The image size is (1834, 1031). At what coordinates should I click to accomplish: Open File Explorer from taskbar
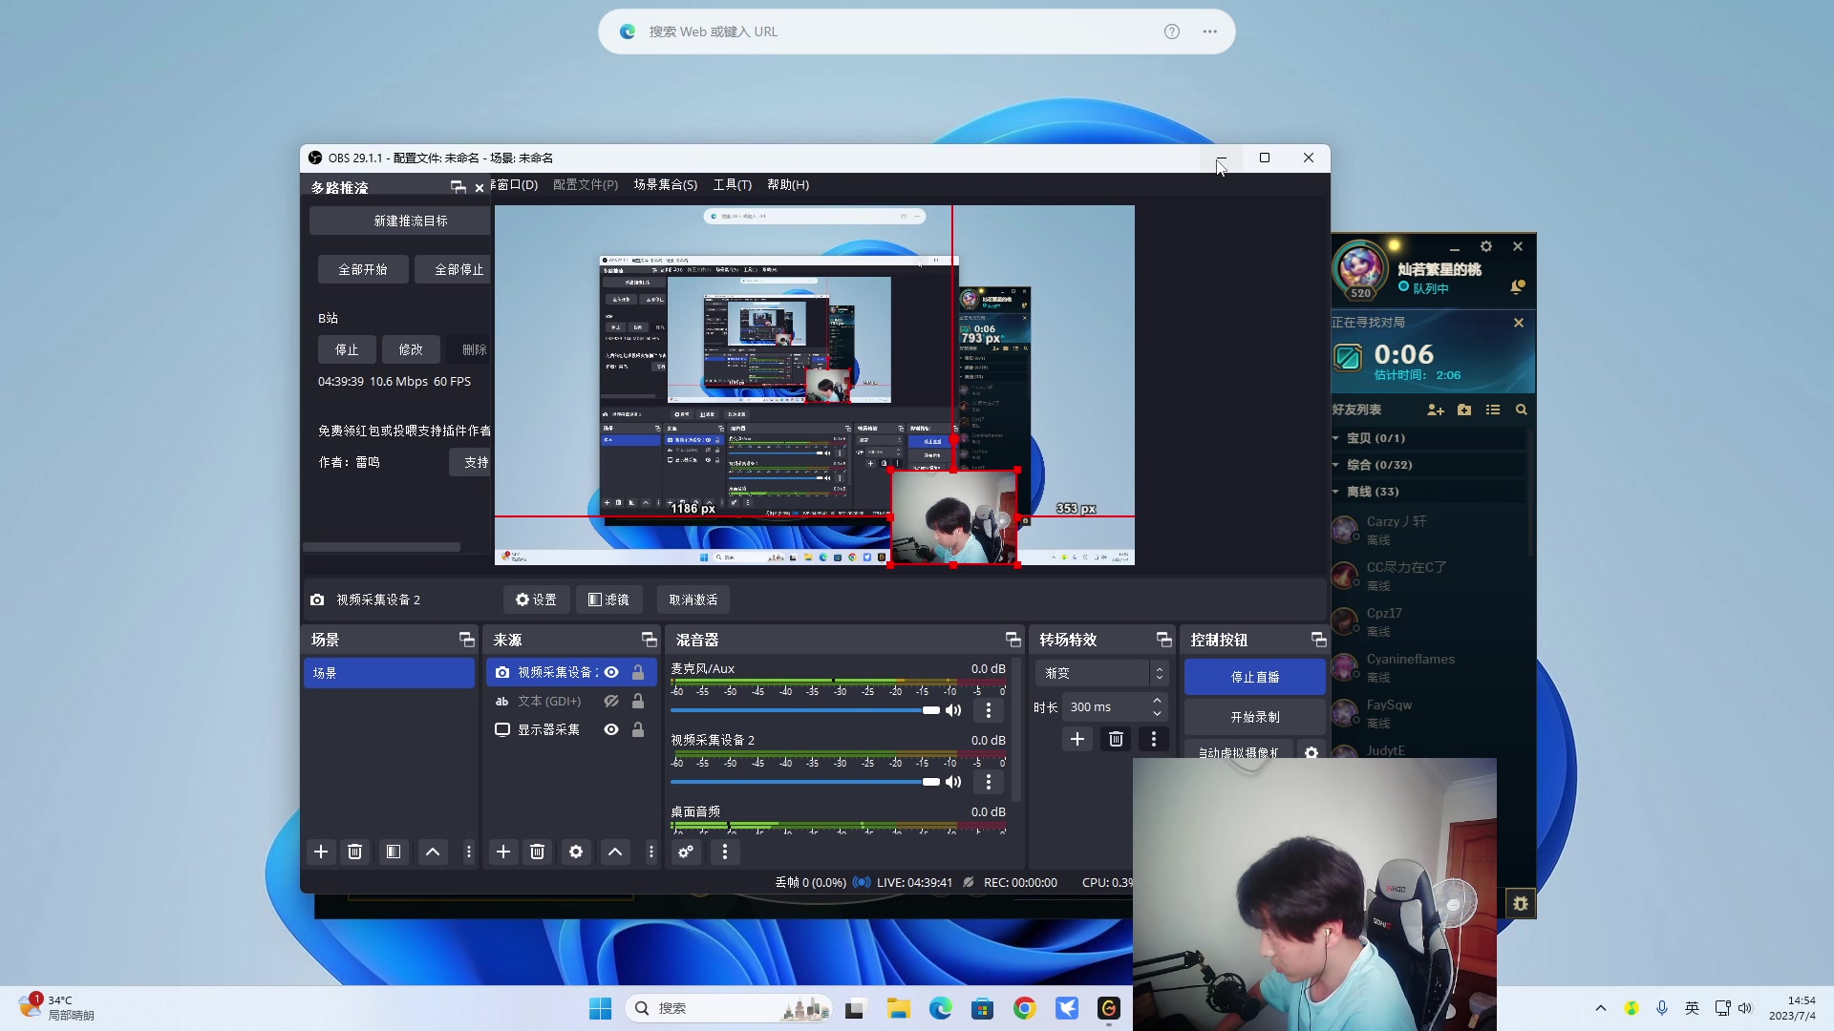tap(898, 1008)
